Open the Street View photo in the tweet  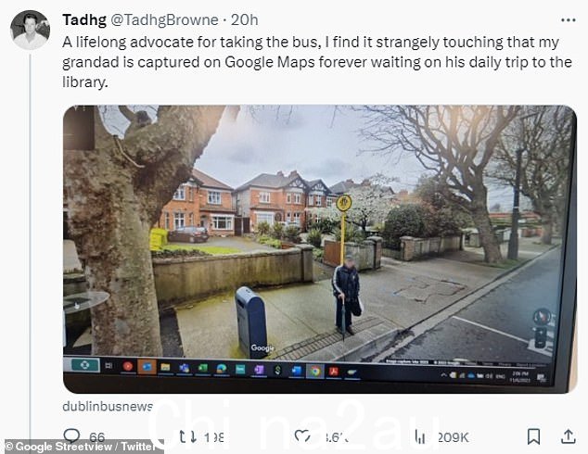[x=319, y=248]
